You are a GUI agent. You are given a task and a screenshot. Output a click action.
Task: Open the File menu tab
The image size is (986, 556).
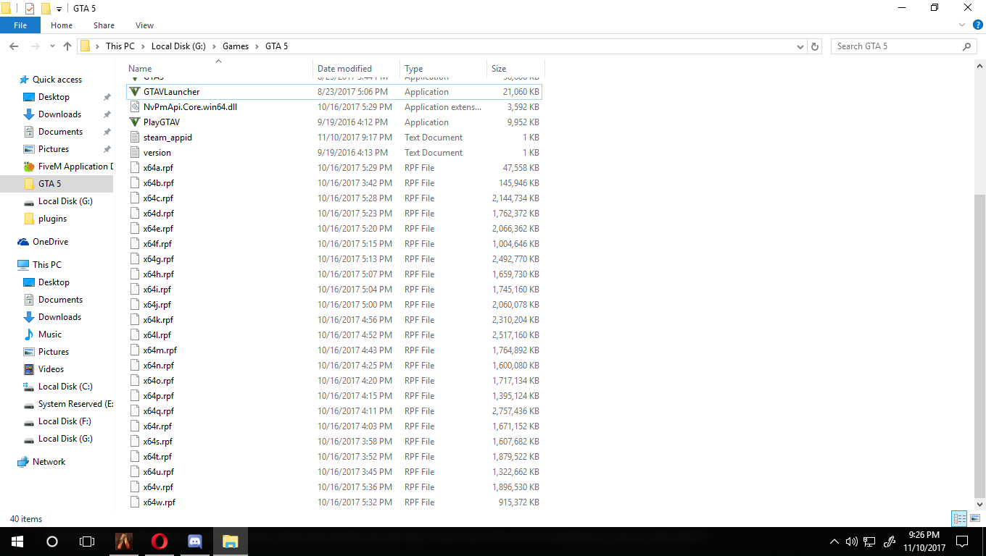(20, 25)
